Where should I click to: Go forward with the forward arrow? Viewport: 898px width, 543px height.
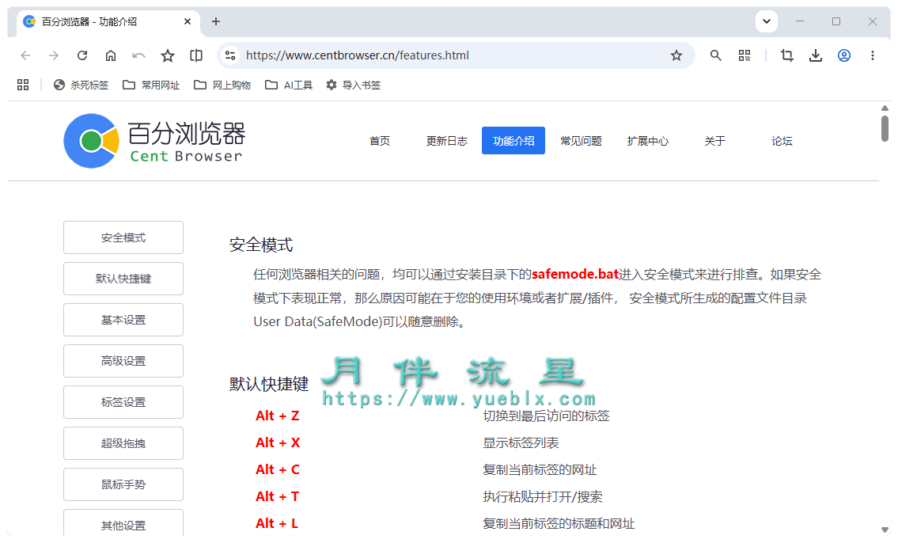[54, 55]
